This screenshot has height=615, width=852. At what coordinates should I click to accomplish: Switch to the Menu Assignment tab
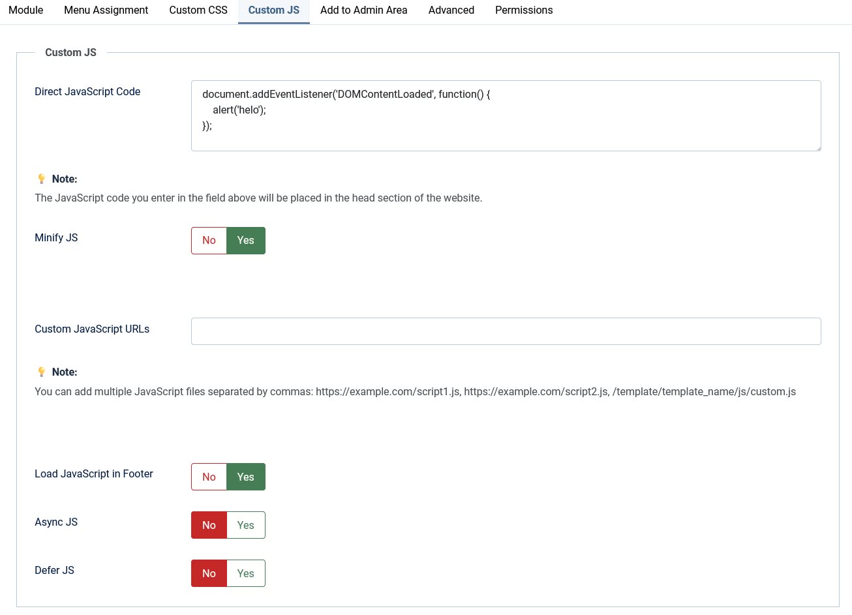point(106,10)
